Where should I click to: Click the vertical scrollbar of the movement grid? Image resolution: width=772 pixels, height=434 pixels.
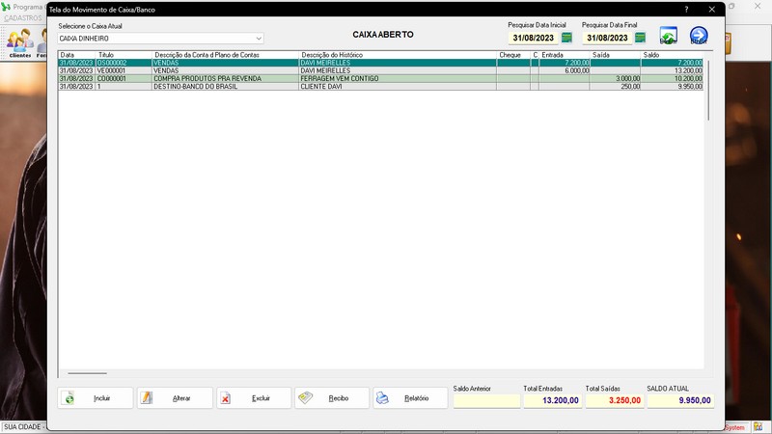(x=708, y=90)
